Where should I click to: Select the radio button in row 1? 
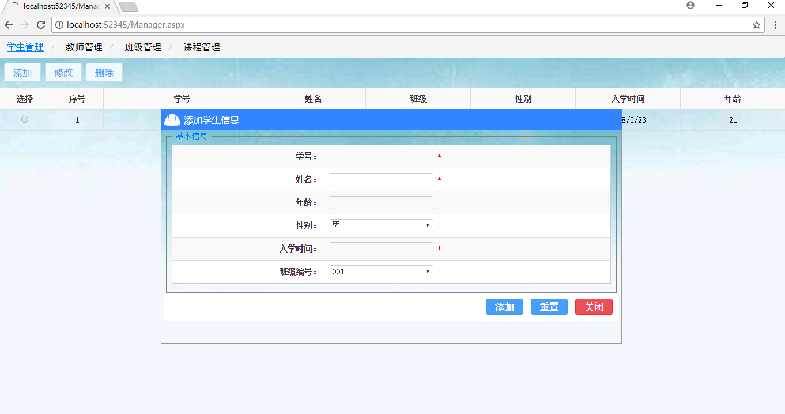click(x=25, y=119)
